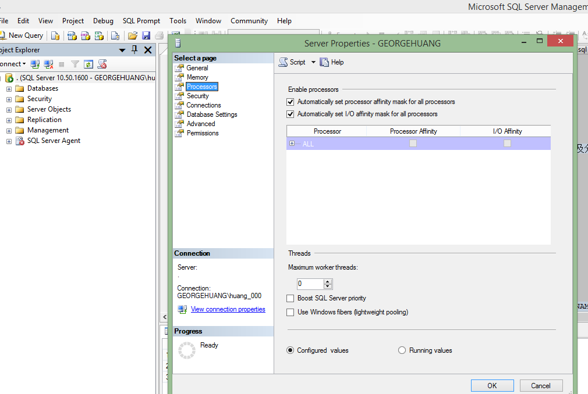Expand the Databases tree node
The height and width of the screenshot is (394, 588).
(9, 89)
